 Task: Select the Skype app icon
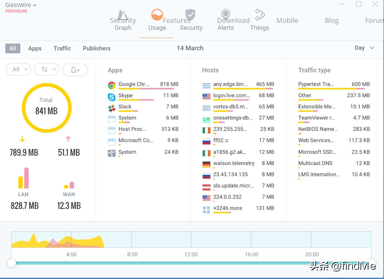[x=112, y=97]
